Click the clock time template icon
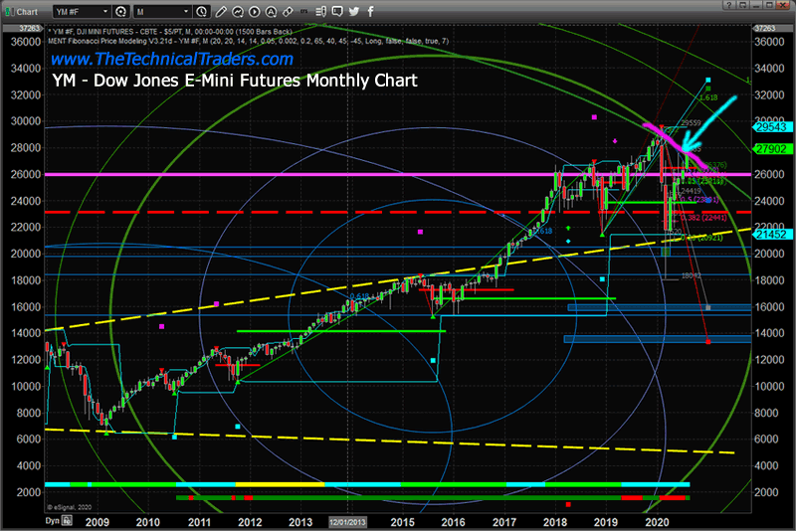The image size is (796, 531). click(202, 11)
